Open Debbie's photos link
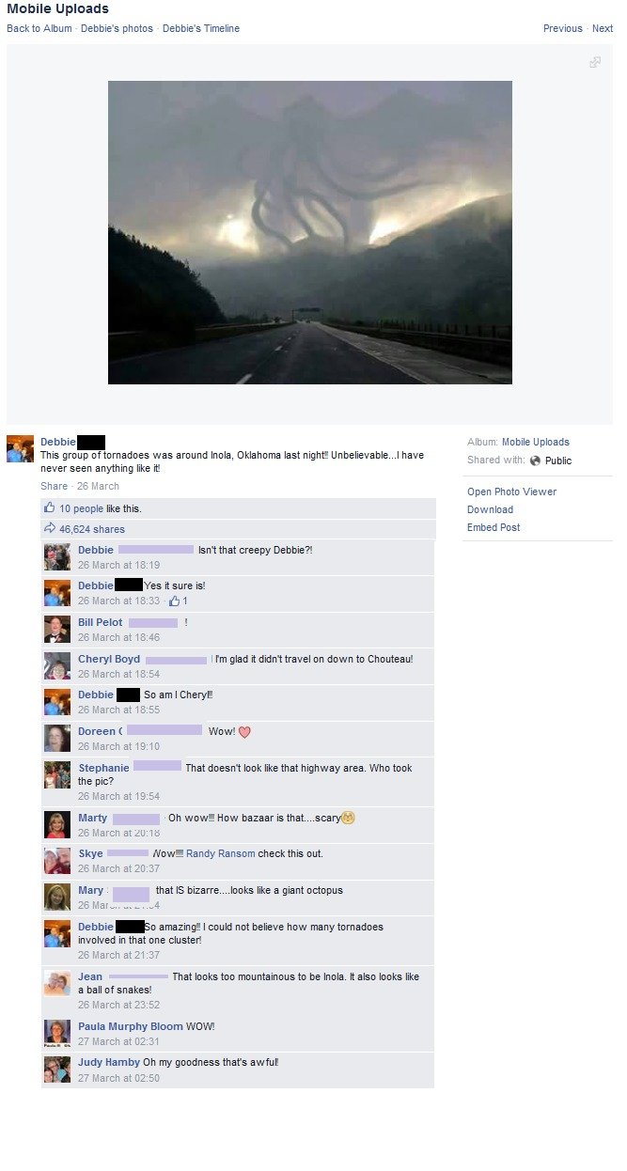Viewport: 627px width, 1171px height. click(x=117, y=28)
